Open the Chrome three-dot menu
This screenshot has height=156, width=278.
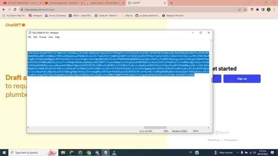274,10
